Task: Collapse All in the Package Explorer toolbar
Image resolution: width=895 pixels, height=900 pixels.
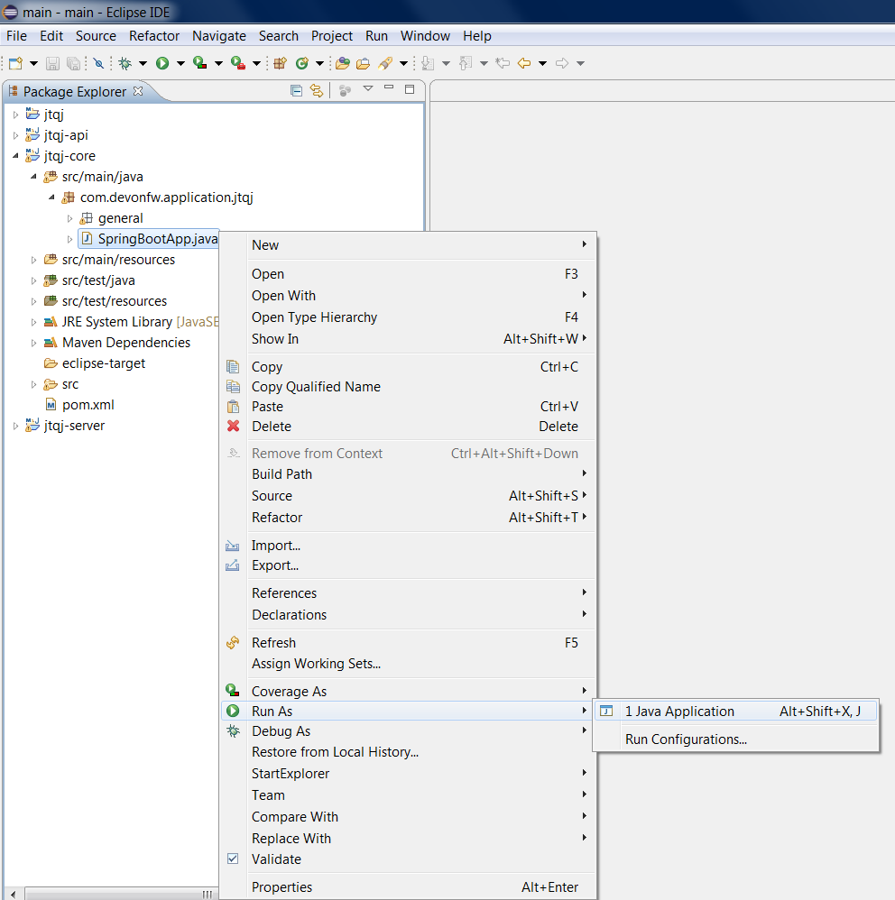Action: (296, 90)
